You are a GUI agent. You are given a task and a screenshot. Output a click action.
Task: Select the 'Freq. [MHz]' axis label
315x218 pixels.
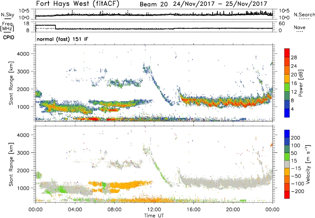tap(7, 26)
